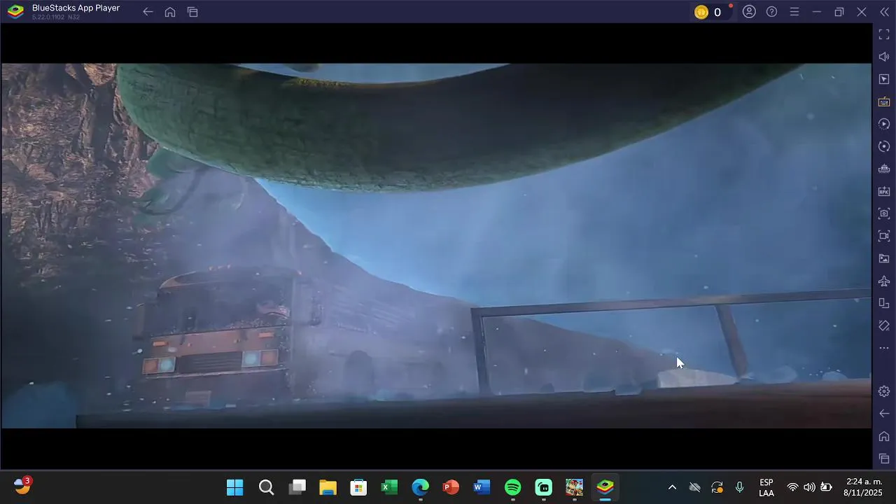
Task: Open Spotify from the taskbar
Action: tap(512, 487)
